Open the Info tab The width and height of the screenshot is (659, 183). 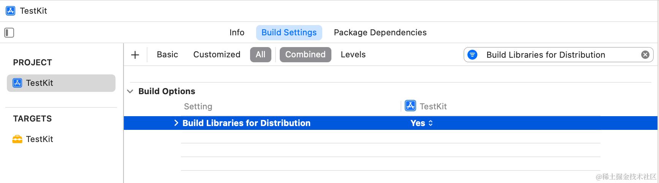point(237,33)
